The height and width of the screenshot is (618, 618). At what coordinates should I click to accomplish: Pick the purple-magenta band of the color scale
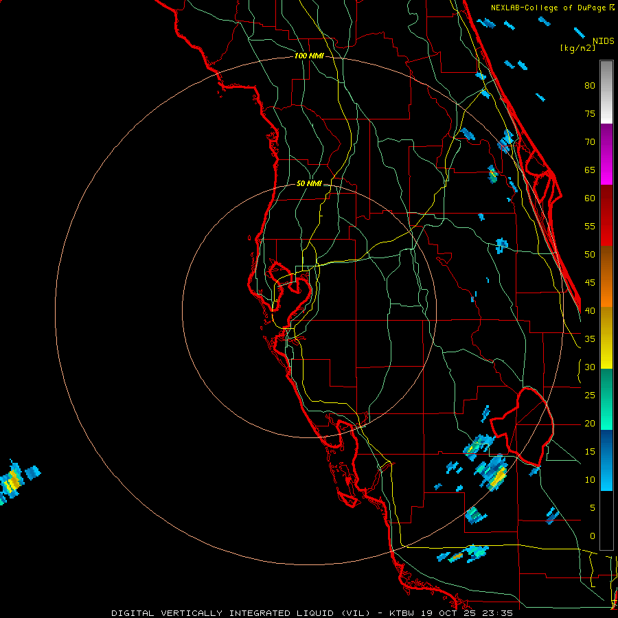[606, 154]
